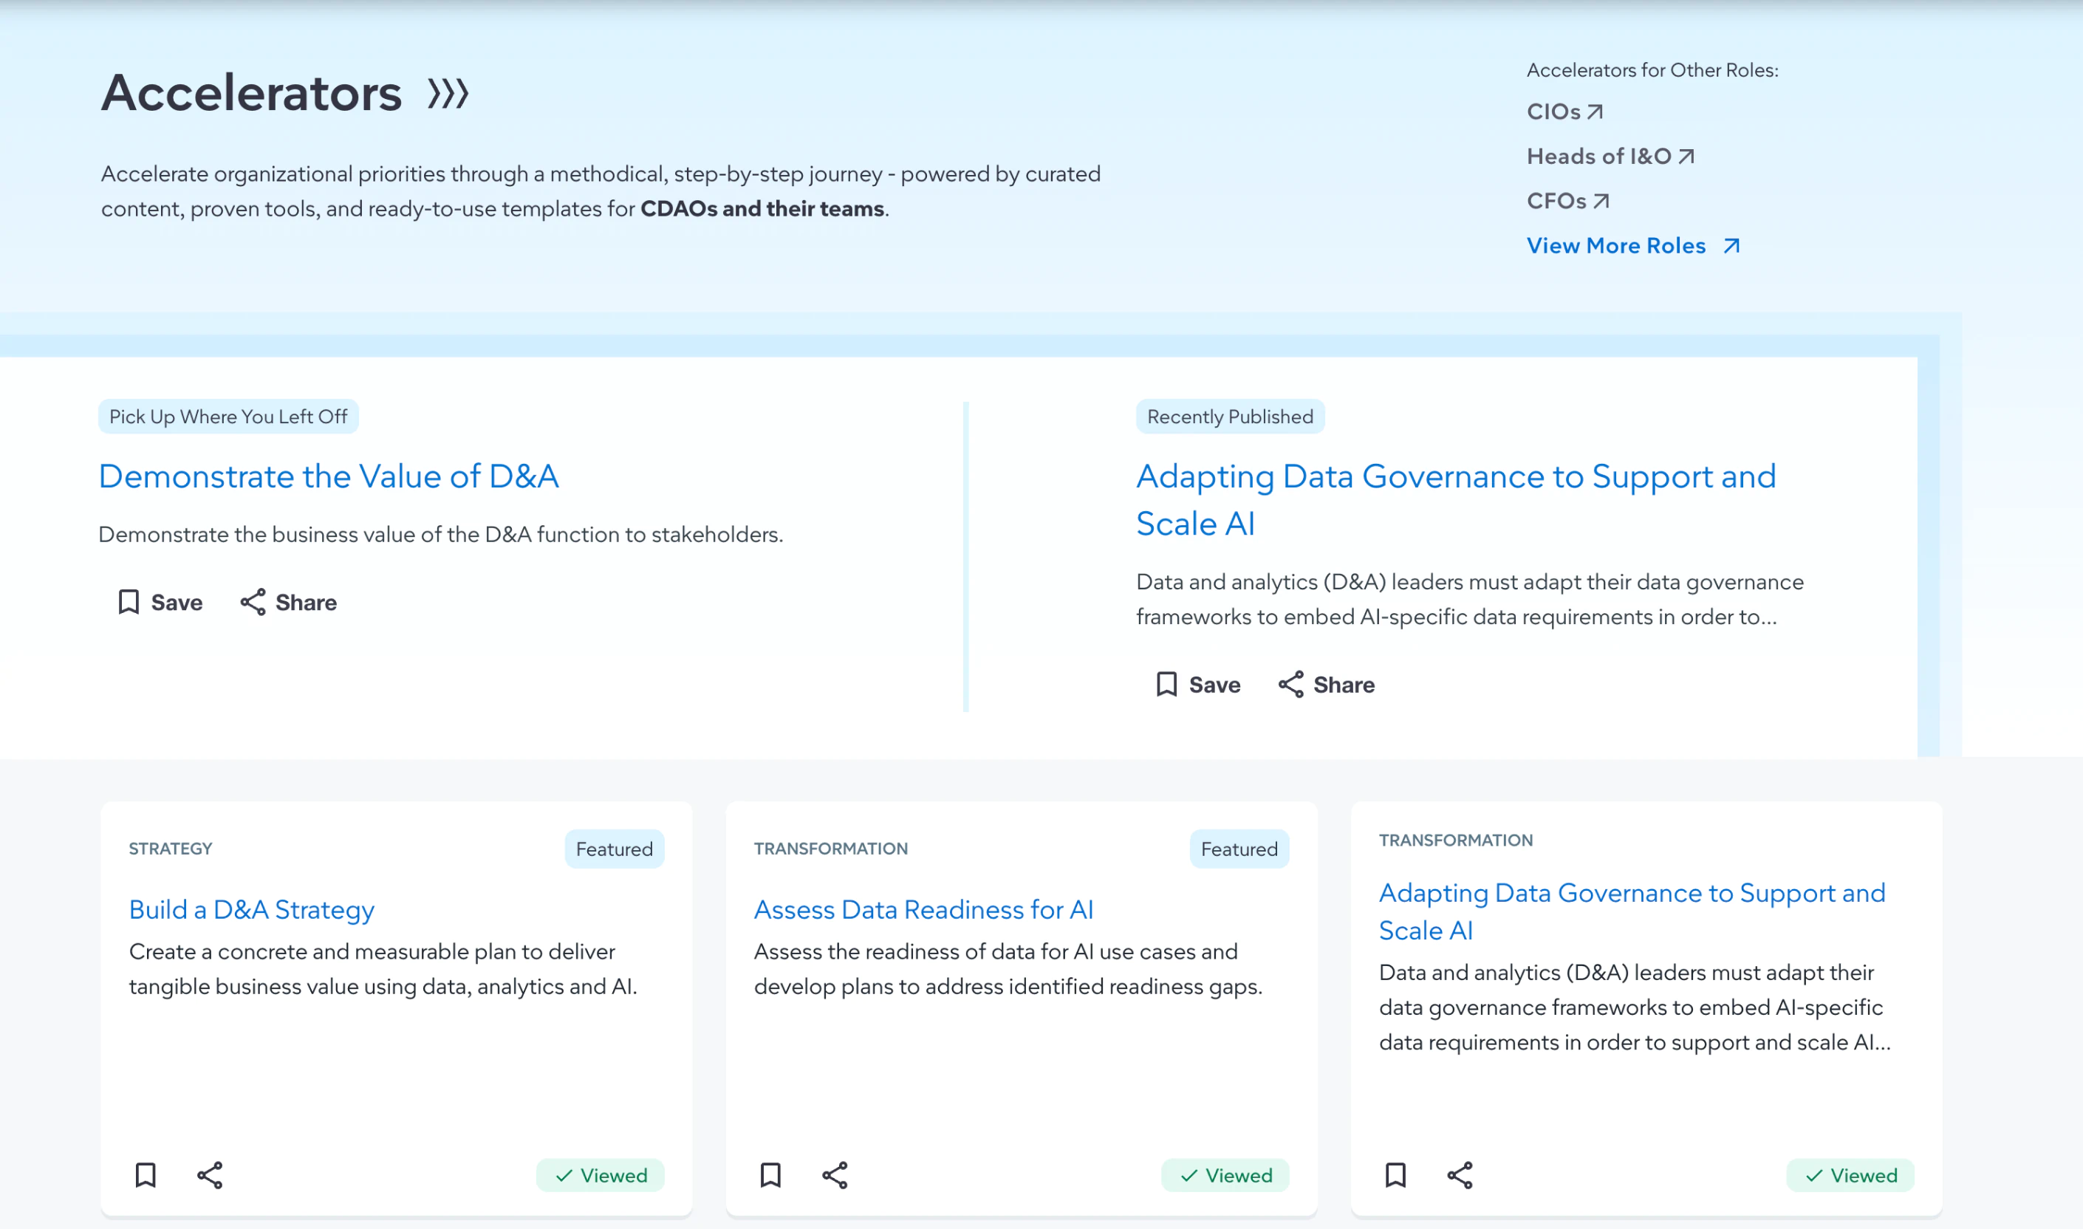Click TRANSFORMATION label on Assess Data Readiness card
Viewport: 2083px width, 1229px height.
pyautogui.click(x=831, y=849)
